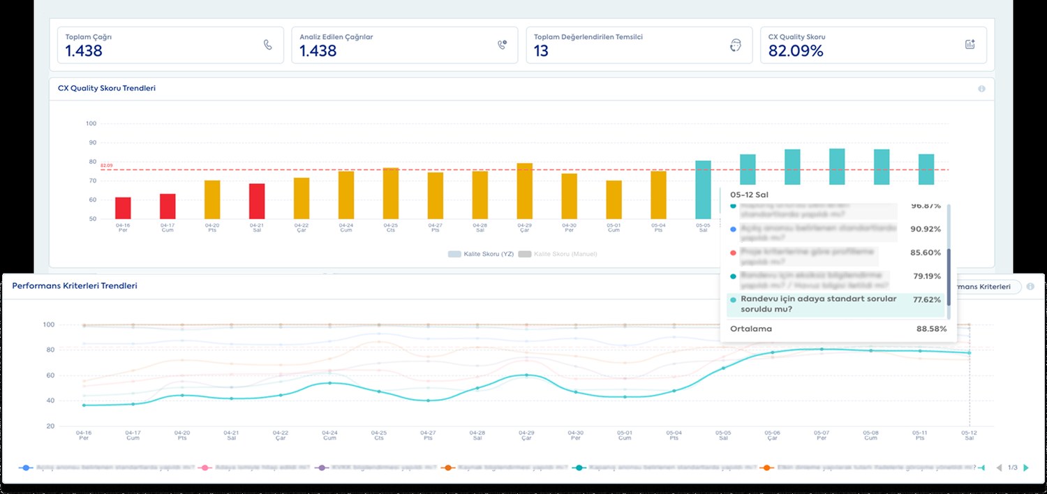The height and width of the screenshot is (494, 1047).
Task: Click the phone icon in Toplam Çağrı card
Action: pos(268,45)
